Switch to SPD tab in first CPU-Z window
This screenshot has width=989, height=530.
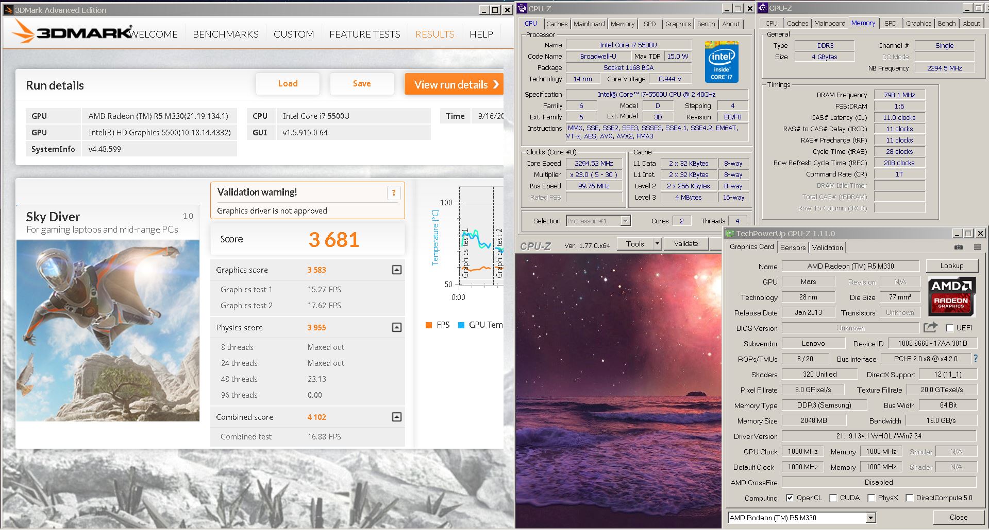point(650,24)
